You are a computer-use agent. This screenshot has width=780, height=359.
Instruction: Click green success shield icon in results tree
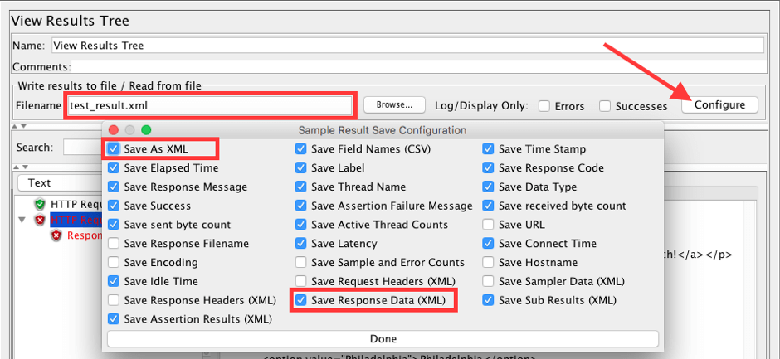point(39,204)
